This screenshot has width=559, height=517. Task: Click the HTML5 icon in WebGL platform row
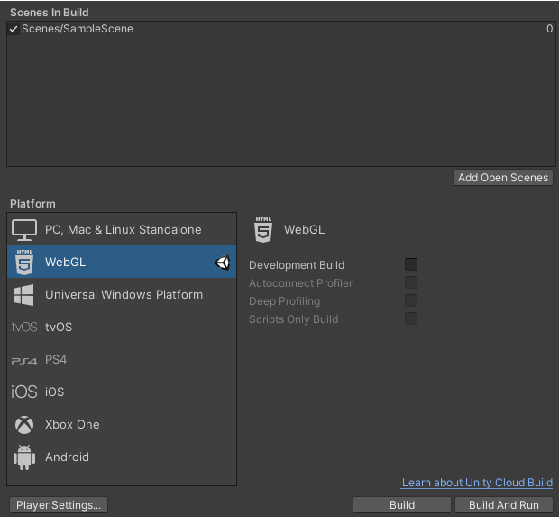(x=24, y=263)
